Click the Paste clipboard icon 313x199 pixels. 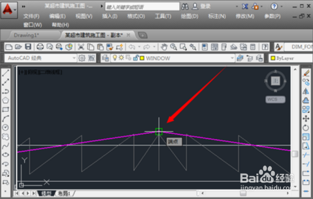[100, 47]
